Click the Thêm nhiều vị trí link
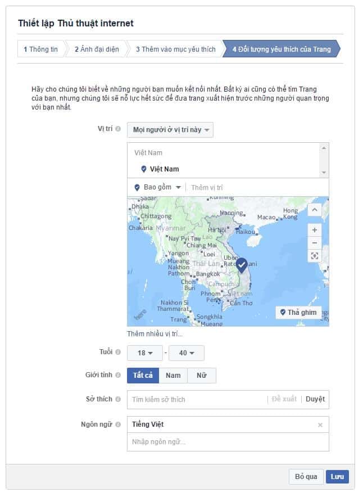This screenshot has height=497, width=363. point(155,334)
